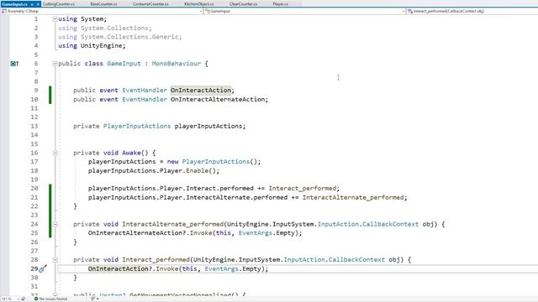Image resolution: width=538 pixels, height=302 pixels.
Task: Click EventArgs on line 25
Action: point(256,233)
